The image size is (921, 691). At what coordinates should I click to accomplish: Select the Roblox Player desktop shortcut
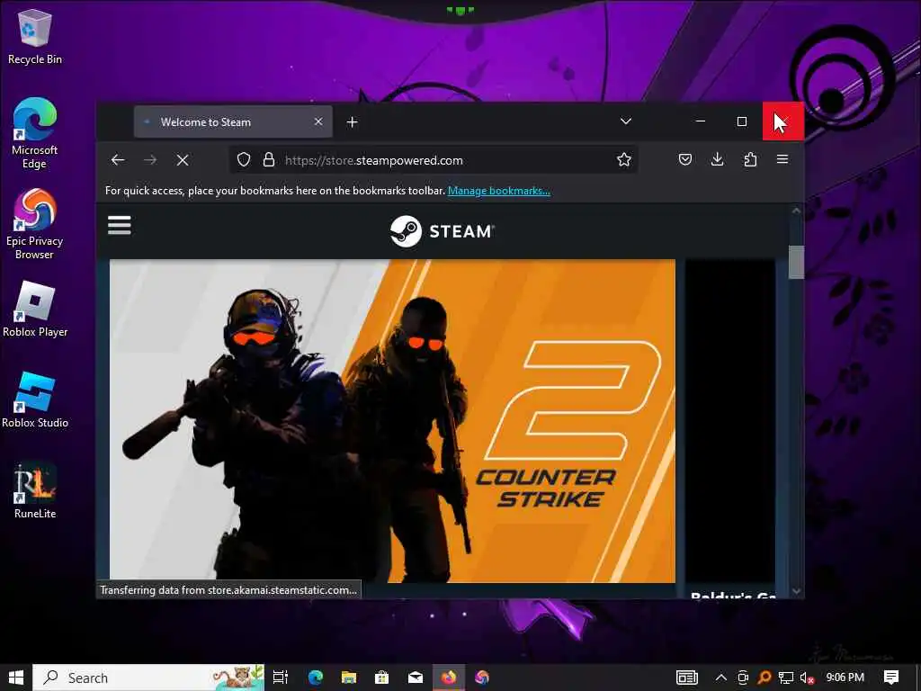pos(35,310)
